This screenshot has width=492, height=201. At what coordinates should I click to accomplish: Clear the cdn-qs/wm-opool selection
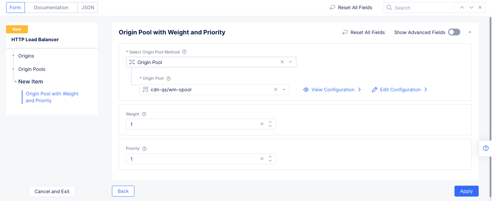point(276,90)
